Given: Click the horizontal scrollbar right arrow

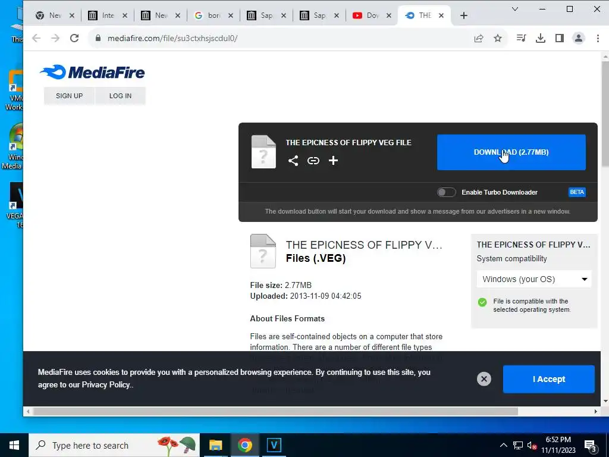Looking at the screenshot, I should point(596,411).
